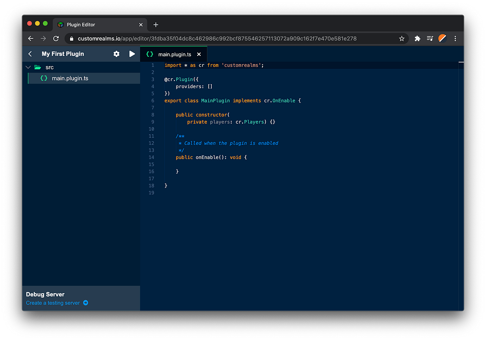Click the back chevron beside My First Plugin

(29, 54)
